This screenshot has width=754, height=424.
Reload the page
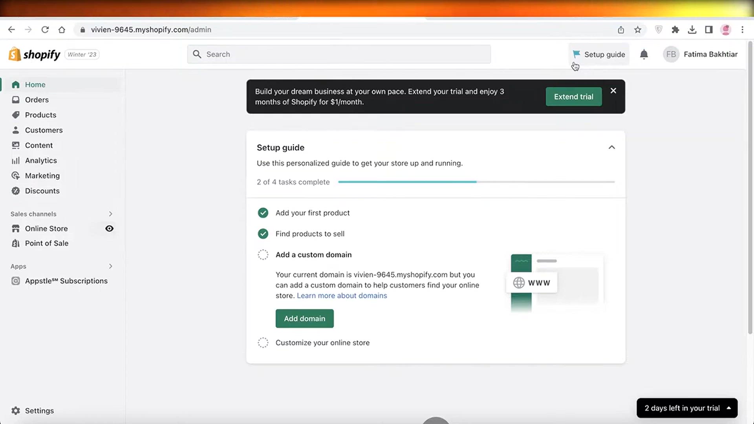coord(45,29)
